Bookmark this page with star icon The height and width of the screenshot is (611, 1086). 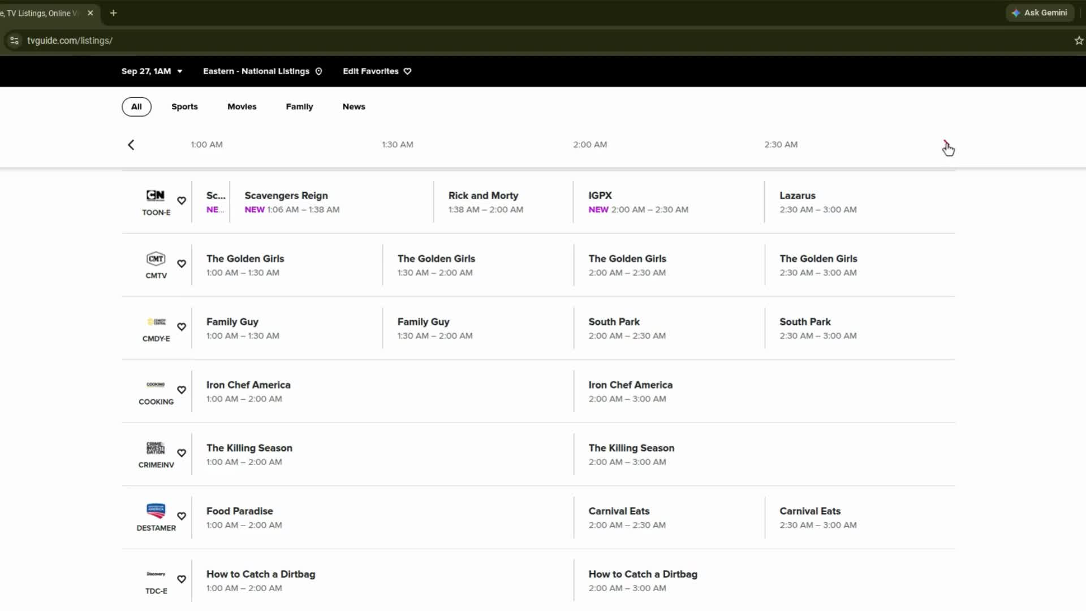point(1079,41)
